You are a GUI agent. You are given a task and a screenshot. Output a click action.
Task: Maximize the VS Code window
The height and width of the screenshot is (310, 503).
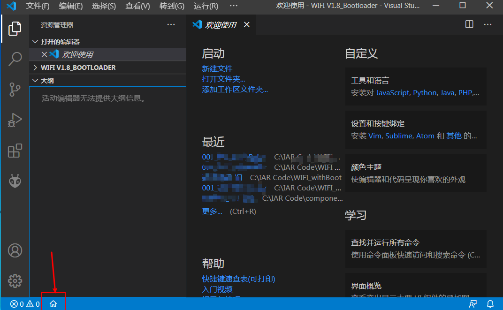tap(463, 6)
